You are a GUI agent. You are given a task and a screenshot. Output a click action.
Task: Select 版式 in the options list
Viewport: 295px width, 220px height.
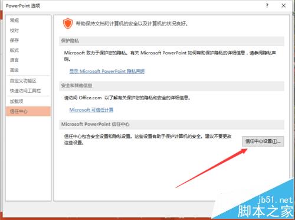(14, 50)
